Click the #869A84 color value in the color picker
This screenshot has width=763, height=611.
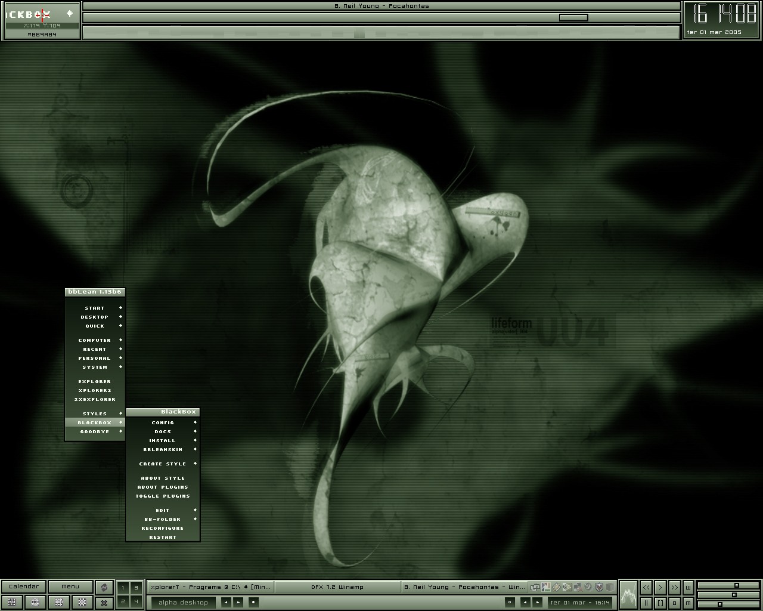tap(42, 35)
